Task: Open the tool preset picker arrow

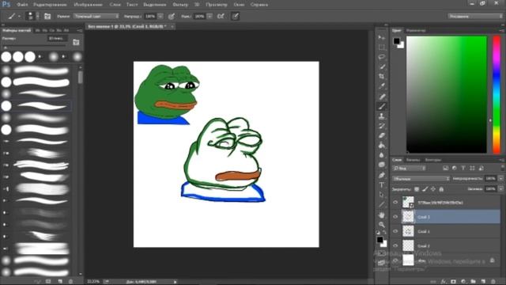Action: (x=19, y=16)
